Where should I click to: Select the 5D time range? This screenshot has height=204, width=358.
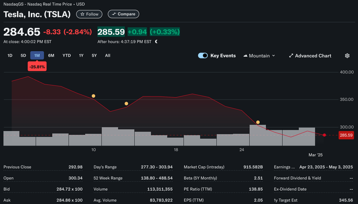pyautogui.click(x=23, y=56)
